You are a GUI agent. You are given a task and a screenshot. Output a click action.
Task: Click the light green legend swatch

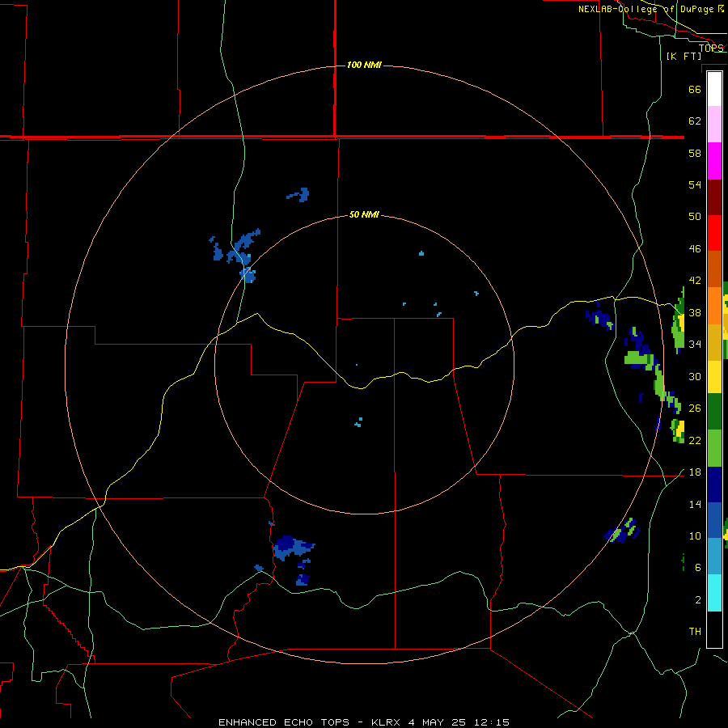click(714, 448)
